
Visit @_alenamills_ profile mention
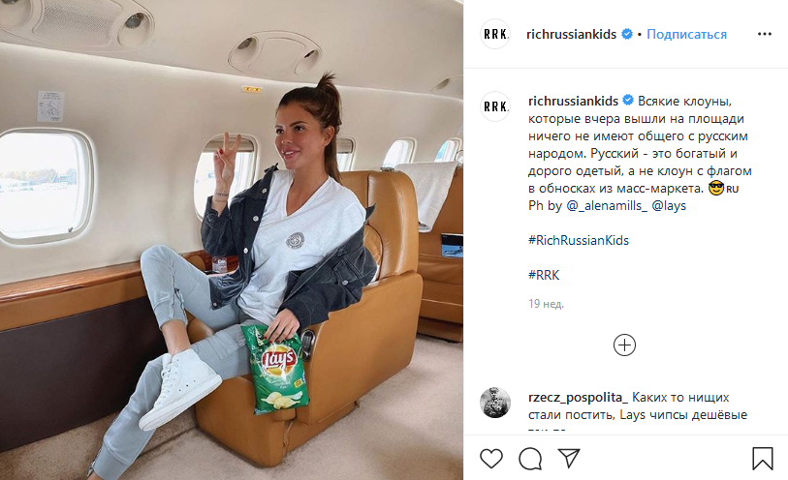coord(607,205)
